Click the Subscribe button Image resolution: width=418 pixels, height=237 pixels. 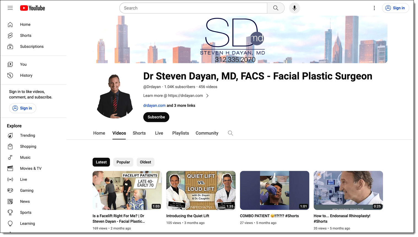tap(156, 117)
